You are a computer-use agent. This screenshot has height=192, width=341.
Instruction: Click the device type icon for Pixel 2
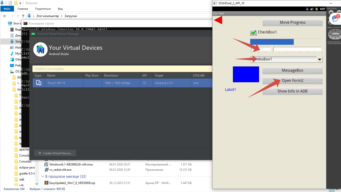(x=39, y=83)
